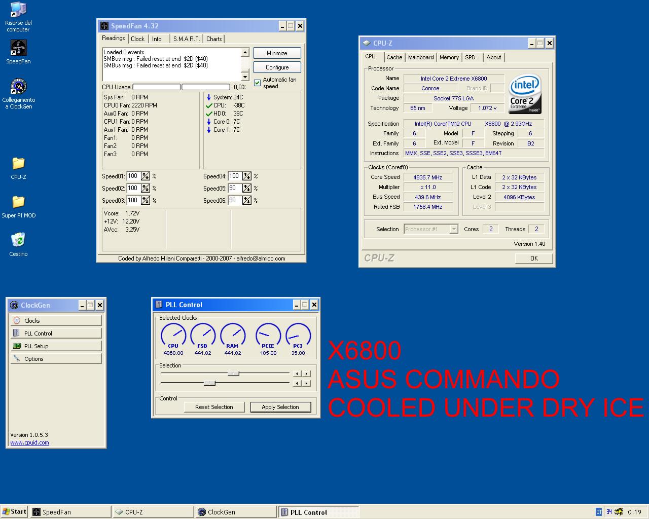
Task: Open Clocks in ClockGen
Action: click(56, 321)
